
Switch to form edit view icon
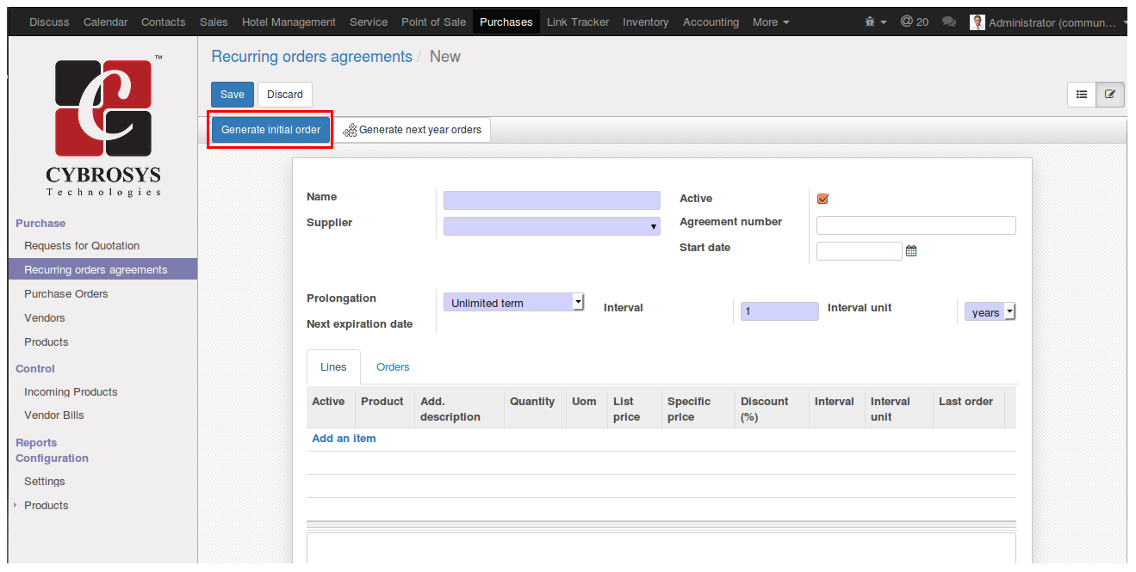pyautogui.click(x=1109, y=95)
